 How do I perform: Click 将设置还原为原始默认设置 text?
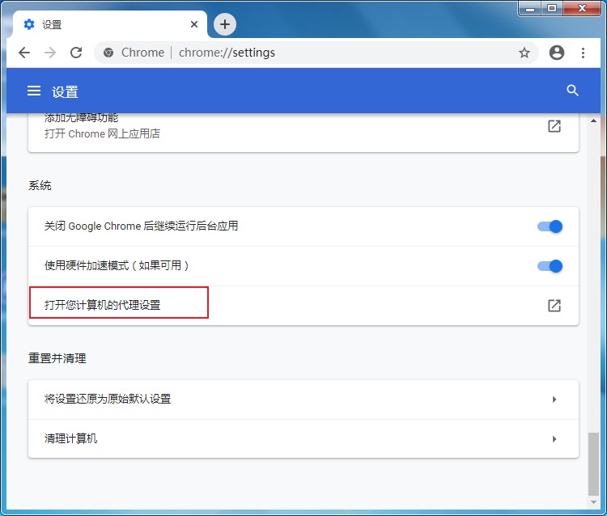(x=108, y=399)
